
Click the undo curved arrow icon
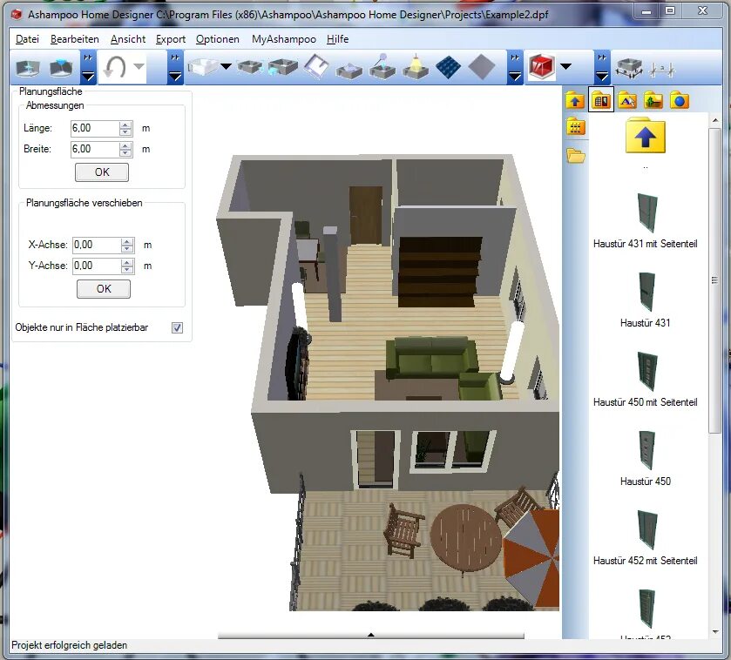click(115, 67)
